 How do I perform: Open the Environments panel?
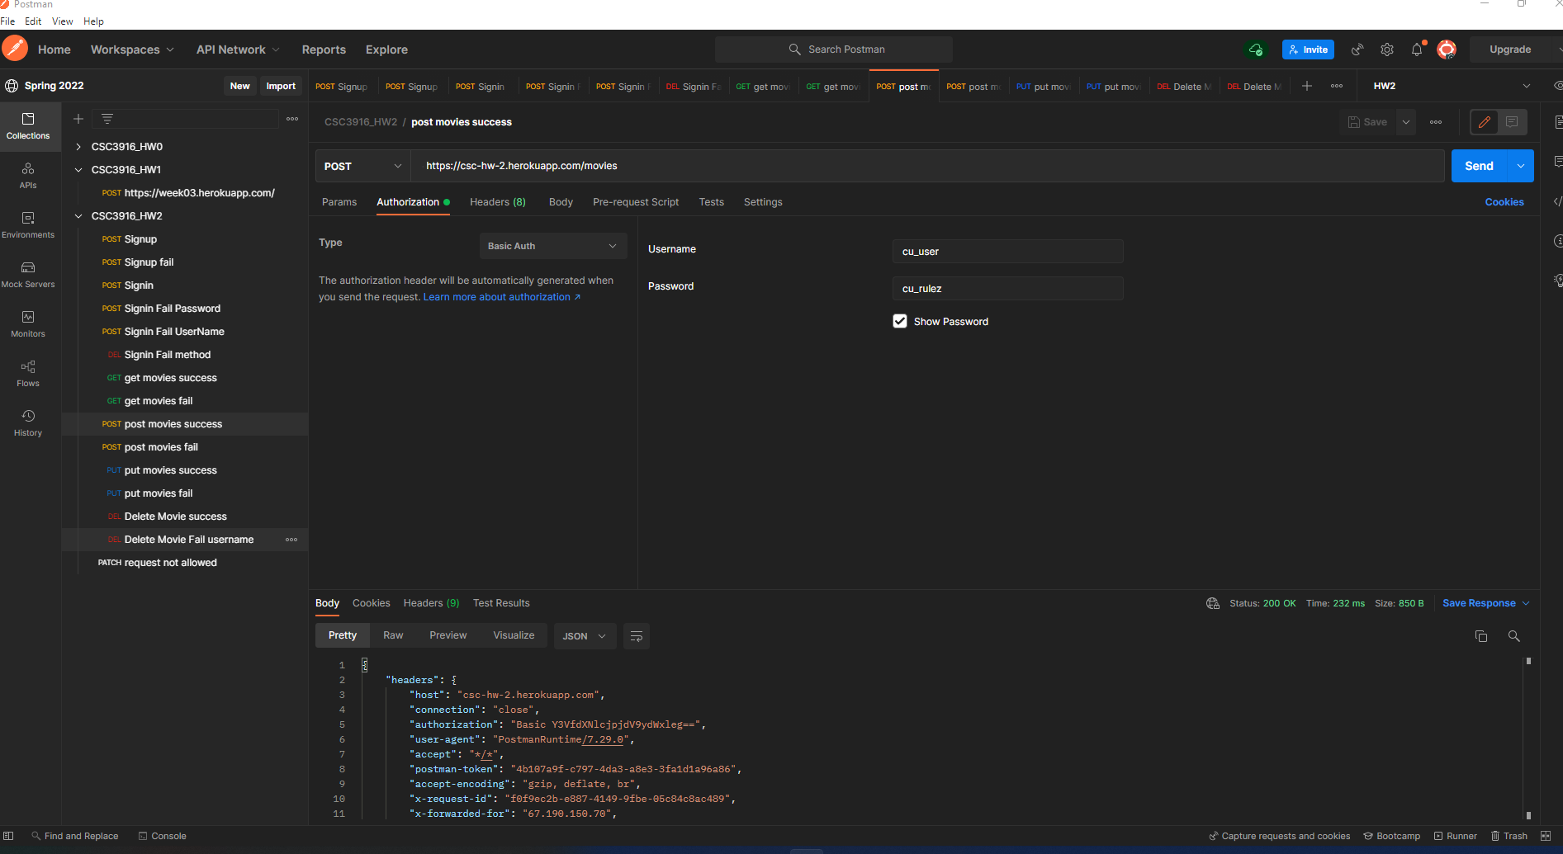tap(27, 224)
